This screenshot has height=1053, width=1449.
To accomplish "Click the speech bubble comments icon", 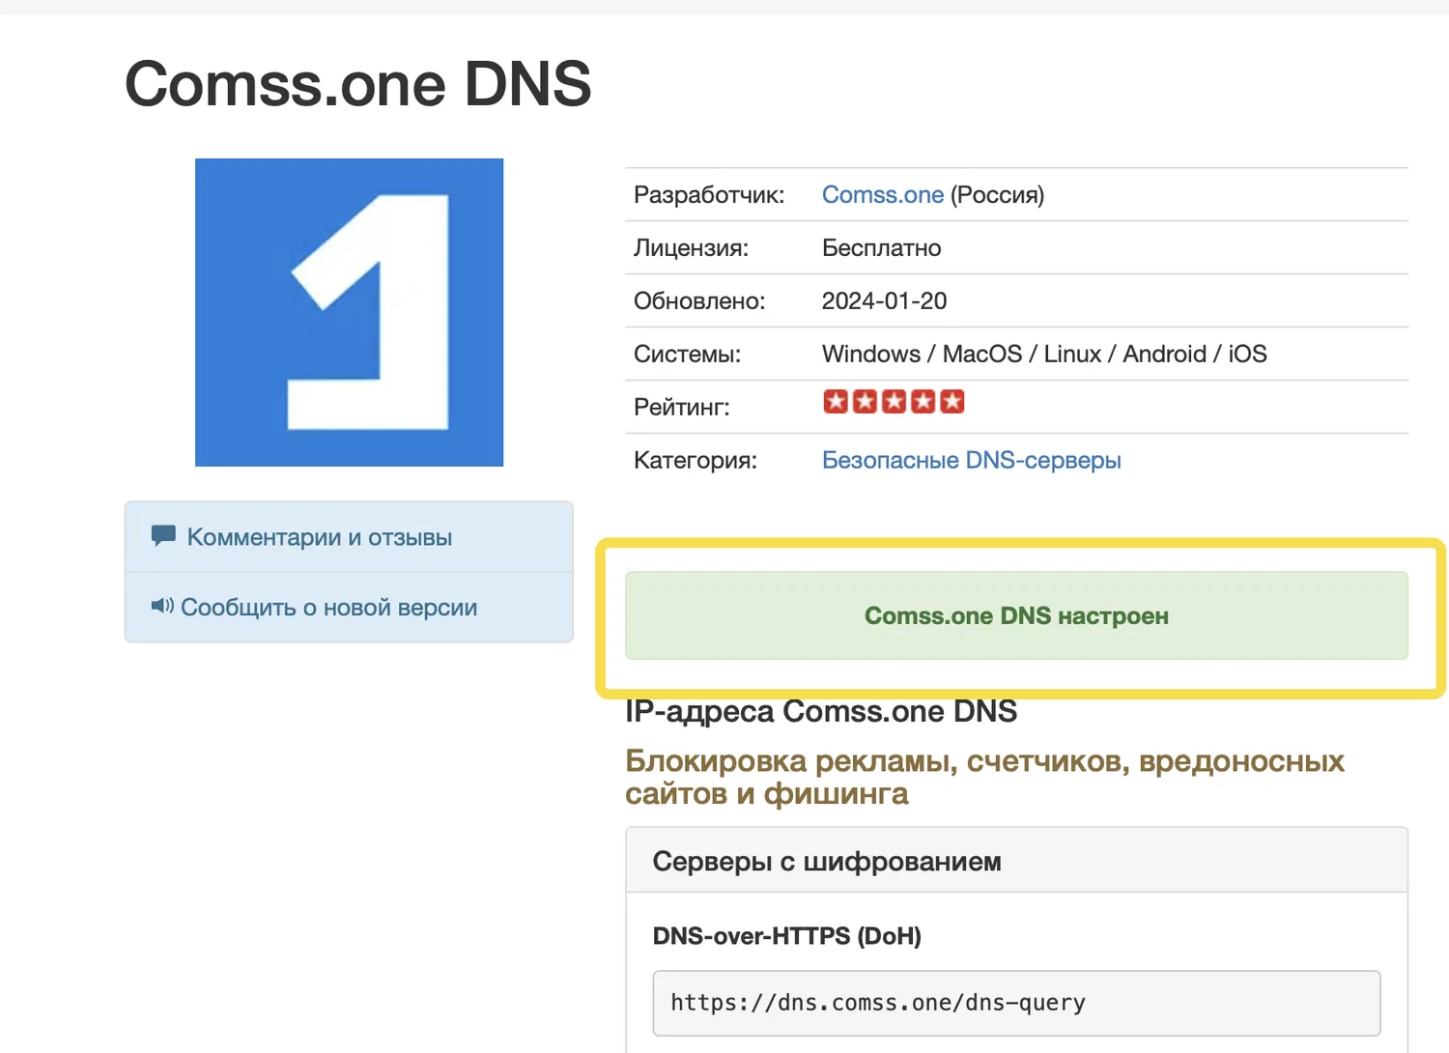I will click(x=163, y=536).
